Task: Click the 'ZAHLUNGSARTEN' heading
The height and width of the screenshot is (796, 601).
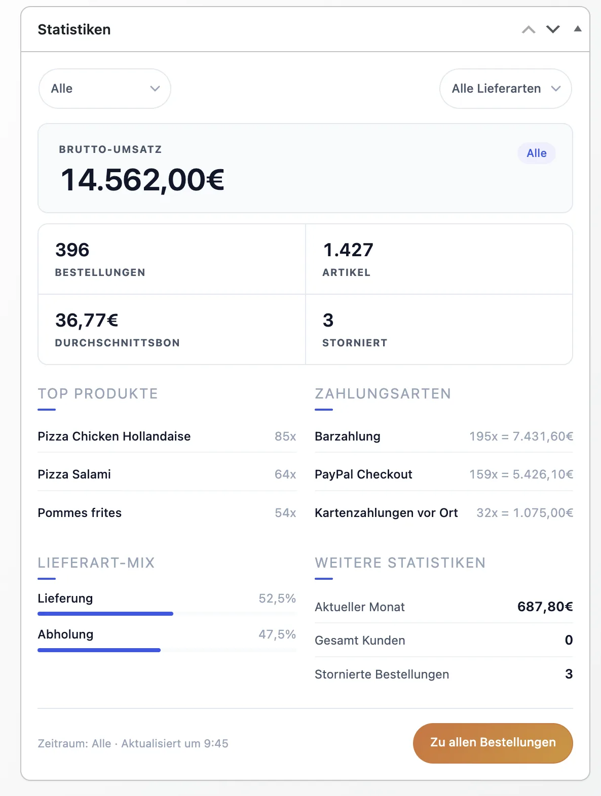Action: 383,393
